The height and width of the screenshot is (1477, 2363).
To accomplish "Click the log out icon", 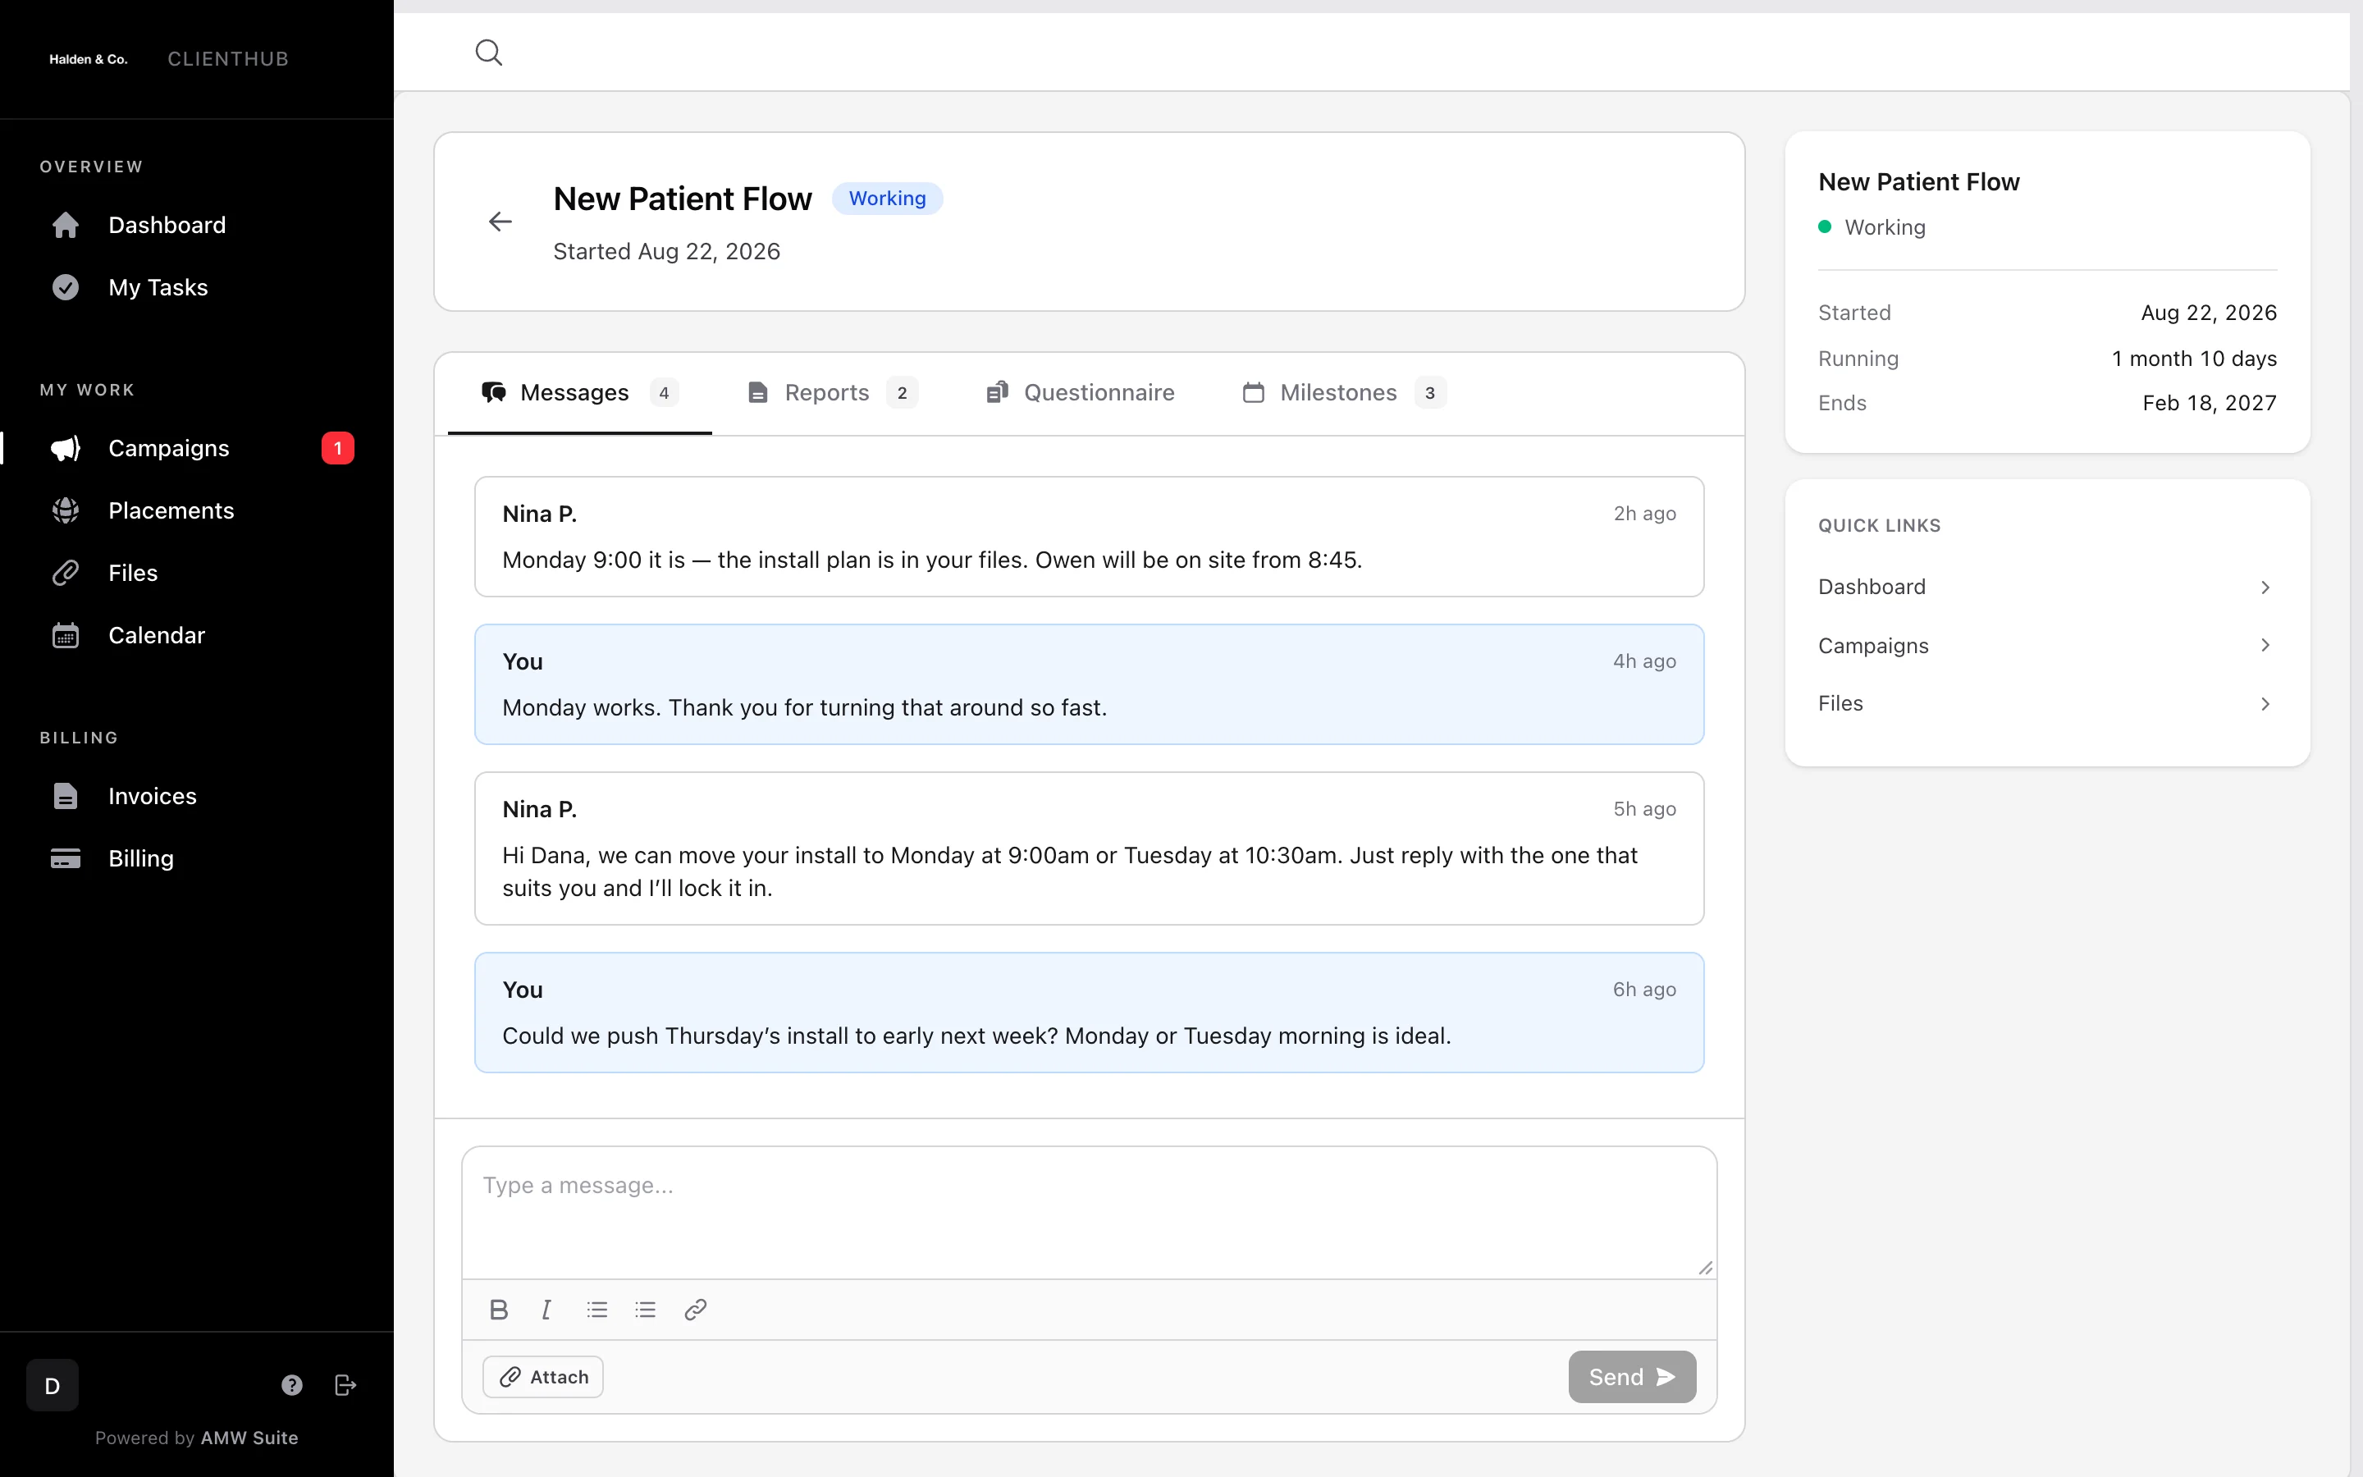I will (x=345, y=1385).
